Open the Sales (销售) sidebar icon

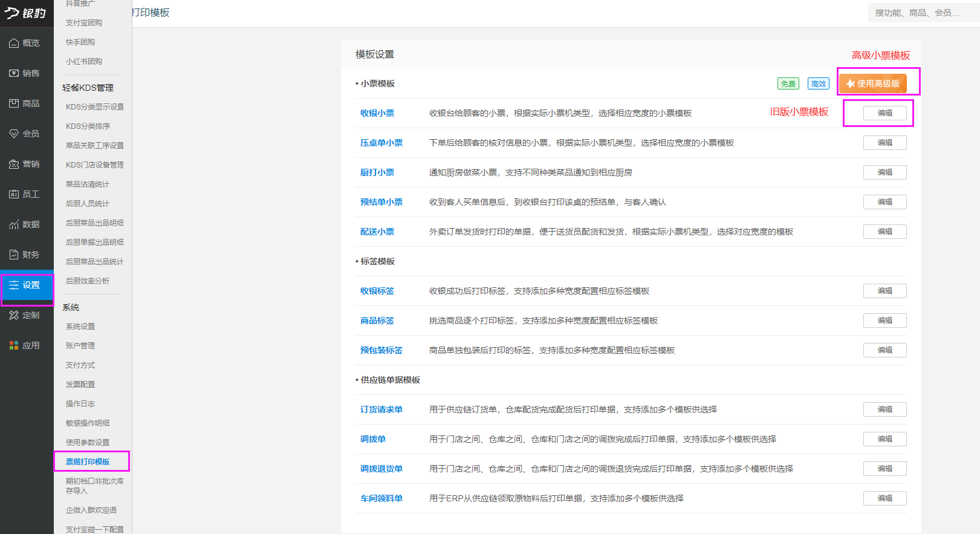(14, 73)
